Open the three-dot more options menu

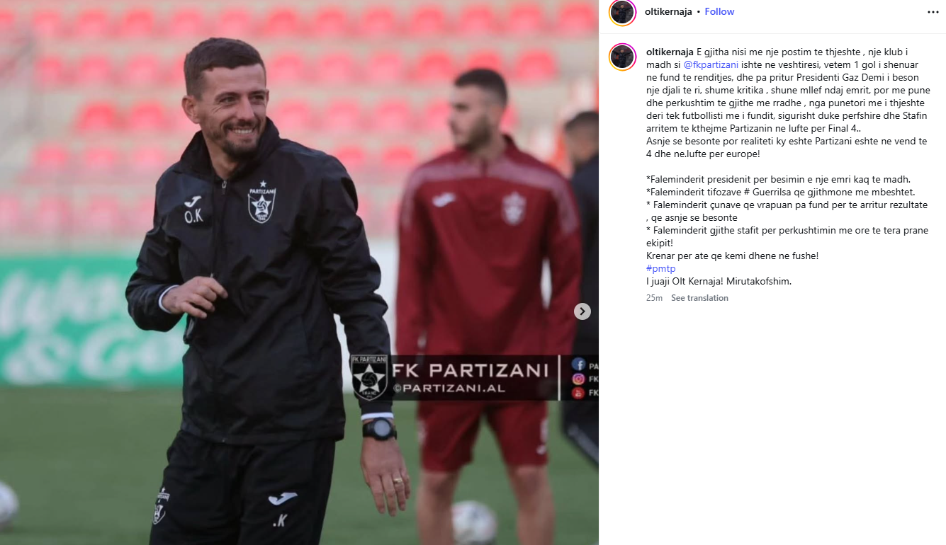click(933, 12)
